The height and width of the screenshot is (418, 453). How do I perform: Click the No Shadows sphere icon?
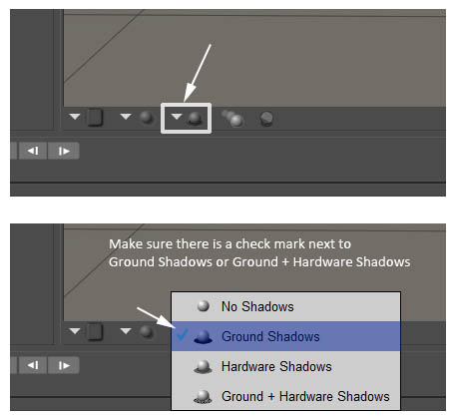click(x=203, y=306)
